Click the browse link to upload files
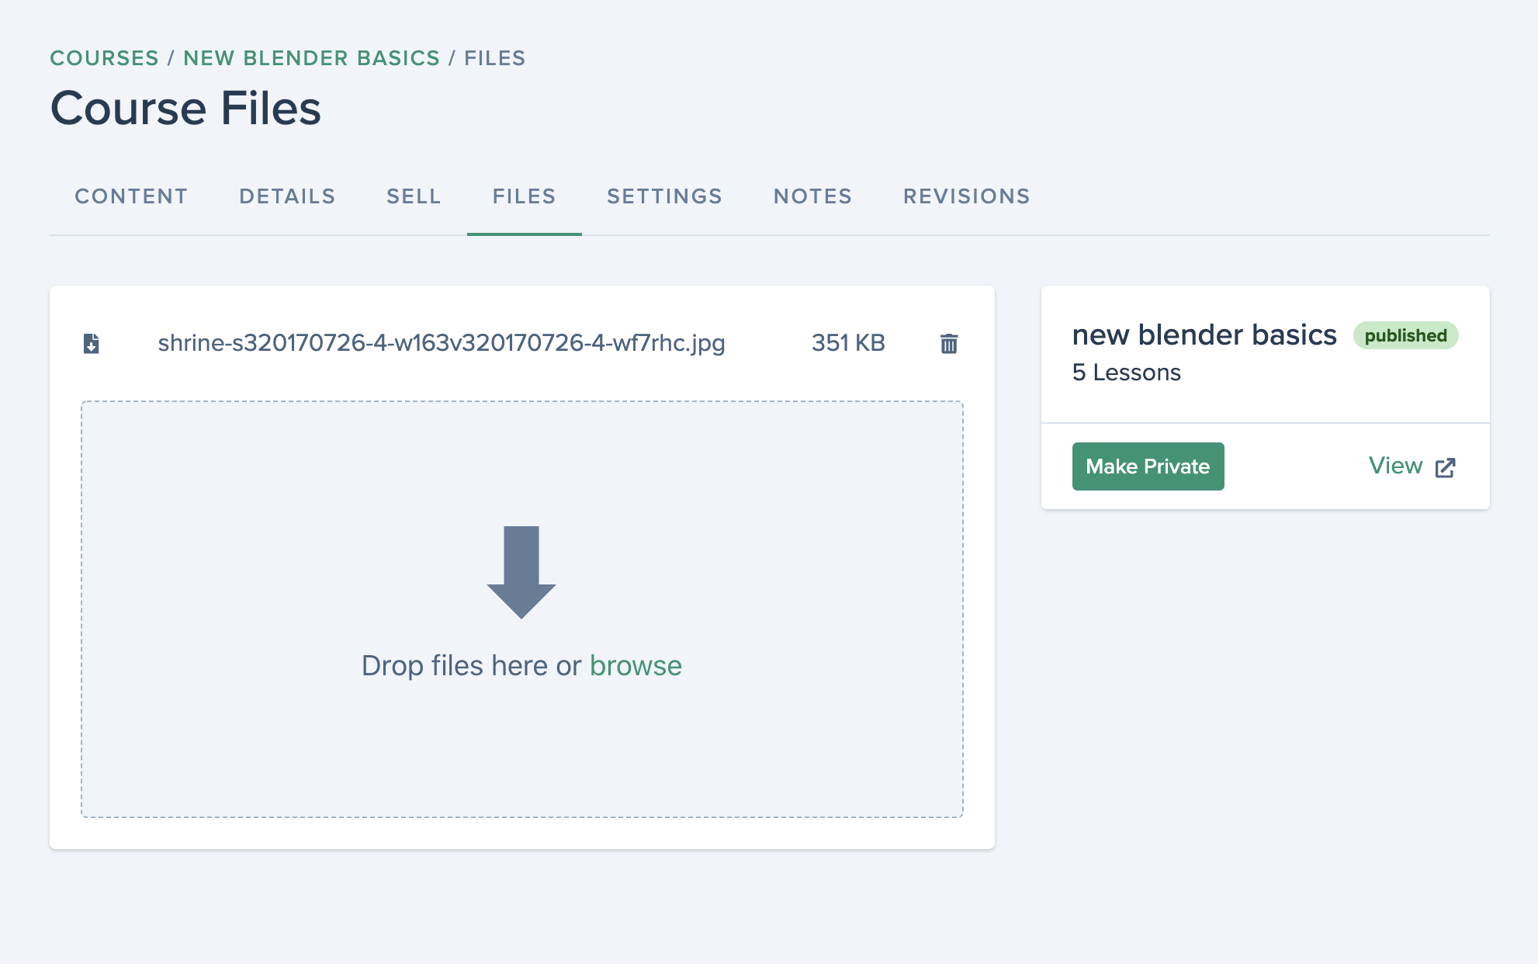Screen dimensions: 1538x964 pos(636,666)
